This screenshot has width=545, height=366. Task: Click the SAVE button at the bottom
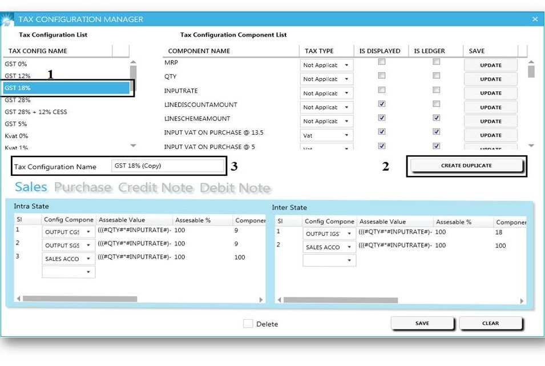click(422, 323)
